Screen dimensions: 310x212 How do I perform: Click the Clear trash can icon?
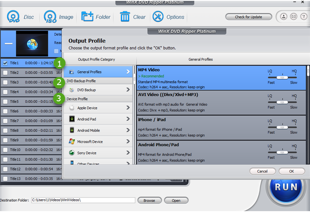point(125,17)
